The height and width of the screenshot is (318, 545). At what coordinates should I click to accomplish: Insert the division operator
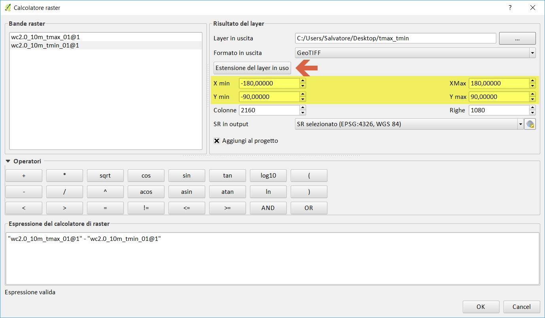point(64,192)
